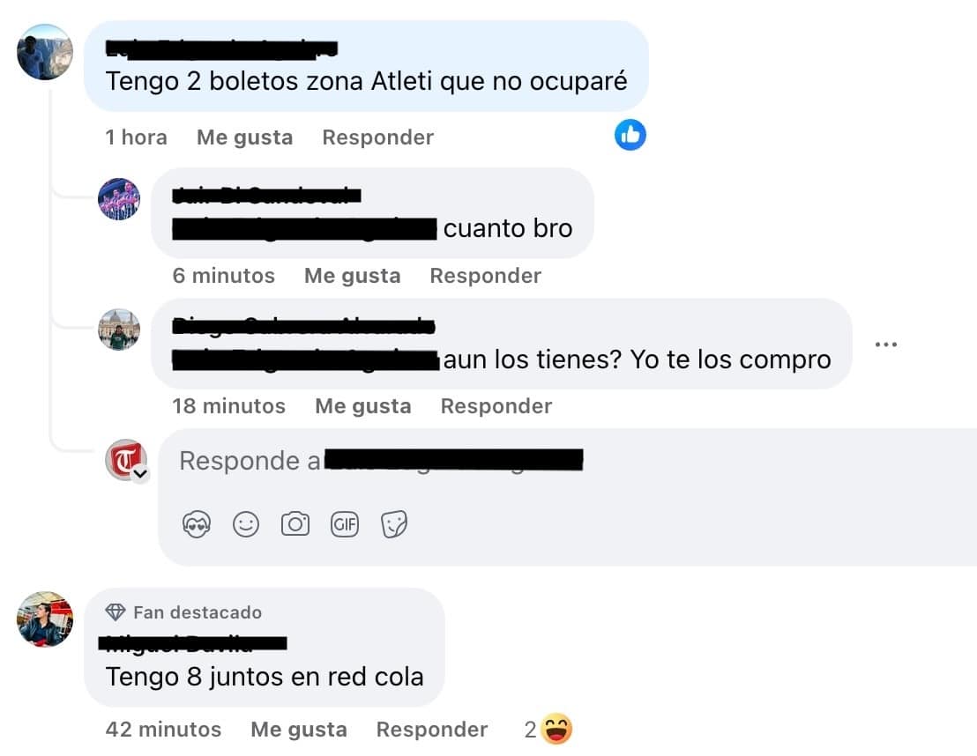977x756 pixels.
Task: Reply to the 'cuanto bro' comment
Action: pos(485,275)
